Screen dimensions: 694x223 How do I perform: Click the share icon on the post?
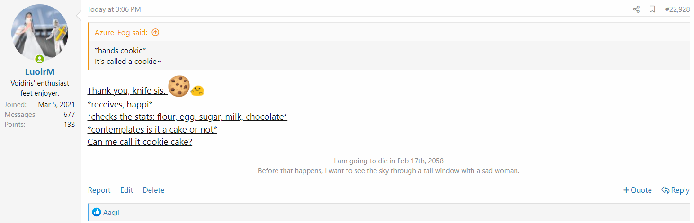(636, 9)
